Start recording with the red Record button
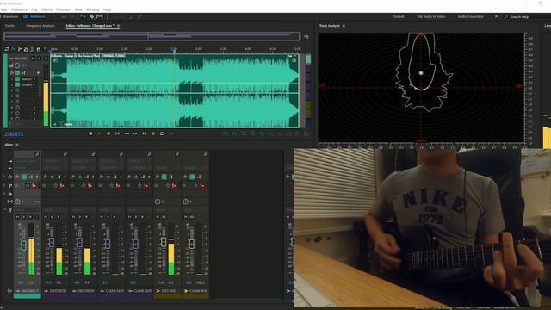Viewport: 551px width, 310px height. coord(153,133)
